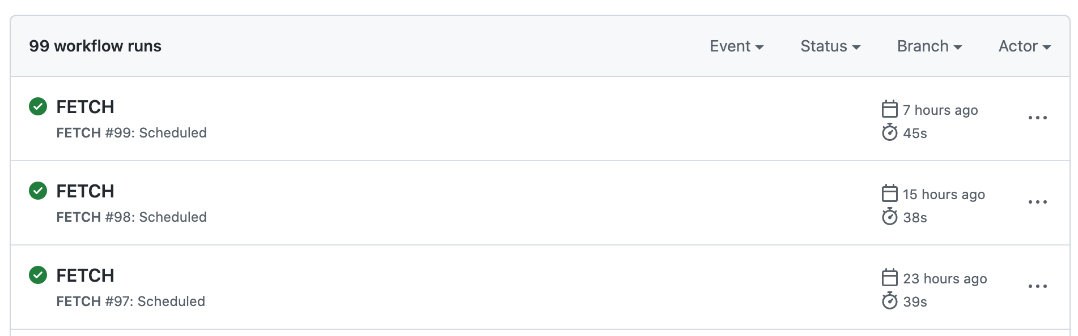
Task: Open the FETCH run titled above #97
Action: tap(85, 275)
